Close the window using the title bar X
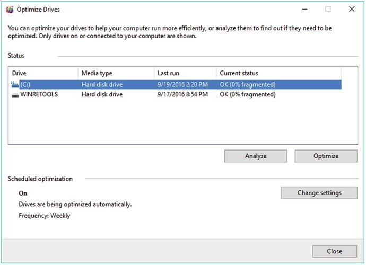This screenshot has width=366, height=265. click(x=352, y=9)
